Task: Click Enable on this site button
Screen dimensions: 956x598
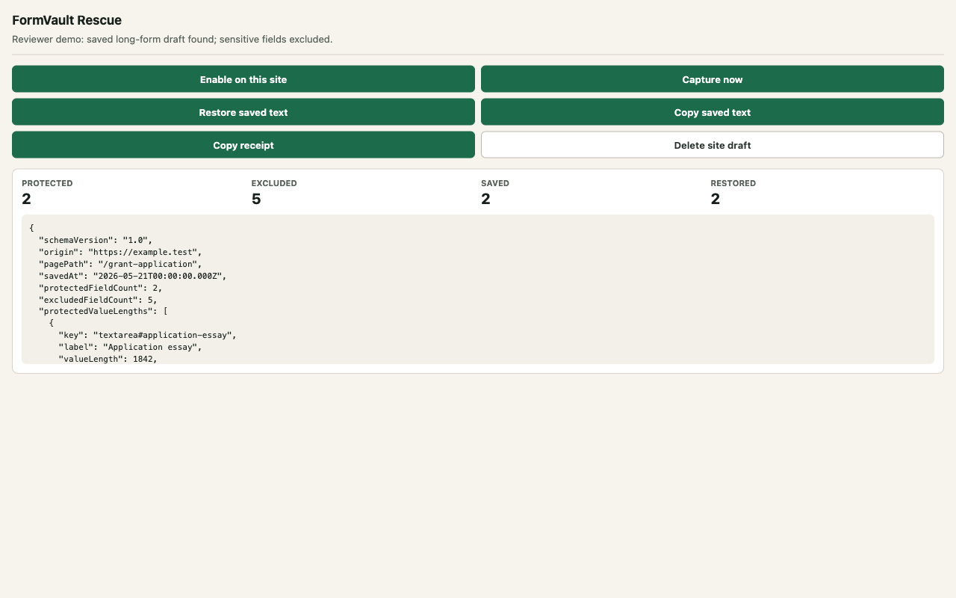Action: tap(243, 79)
